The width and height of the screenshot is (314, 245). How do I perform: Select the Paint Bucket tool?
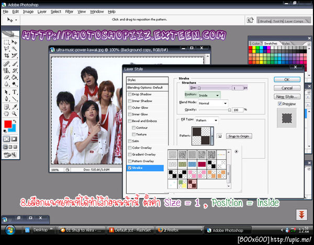click(14, 77)
